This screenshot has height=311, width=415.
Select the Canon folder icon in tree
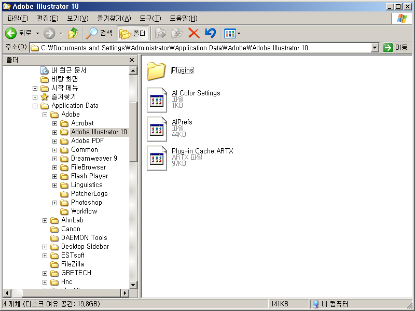54,229
